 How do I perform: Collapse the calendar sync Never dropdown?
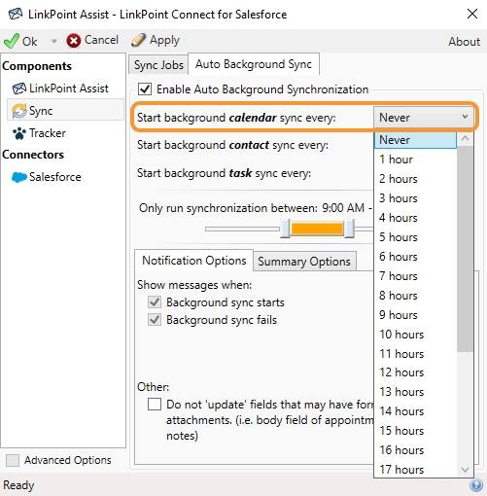pos(424,118)
